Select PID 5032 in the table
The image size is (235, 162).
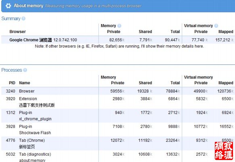(10, 154)
